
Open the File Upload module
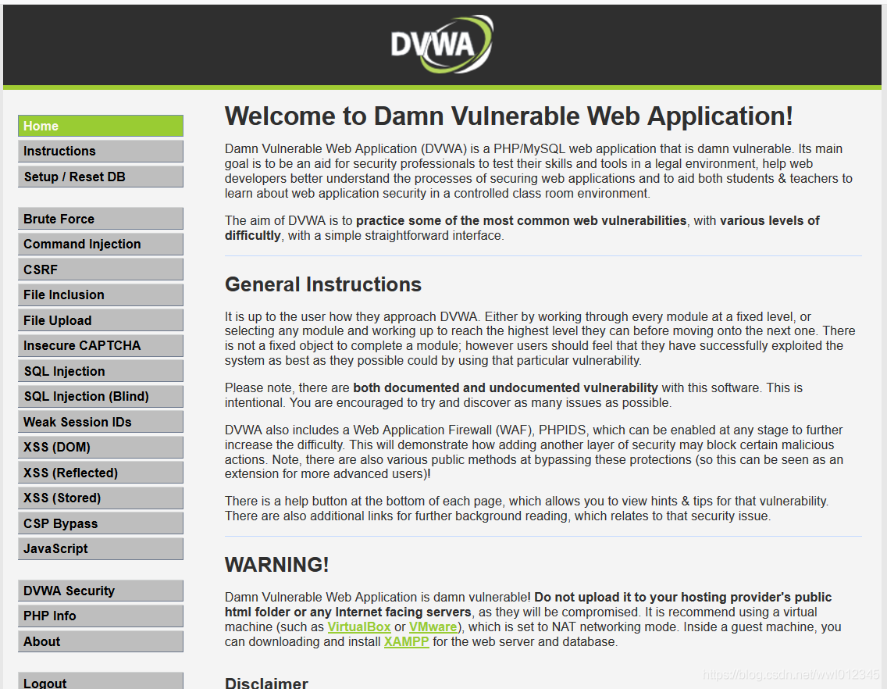(101, 320)
